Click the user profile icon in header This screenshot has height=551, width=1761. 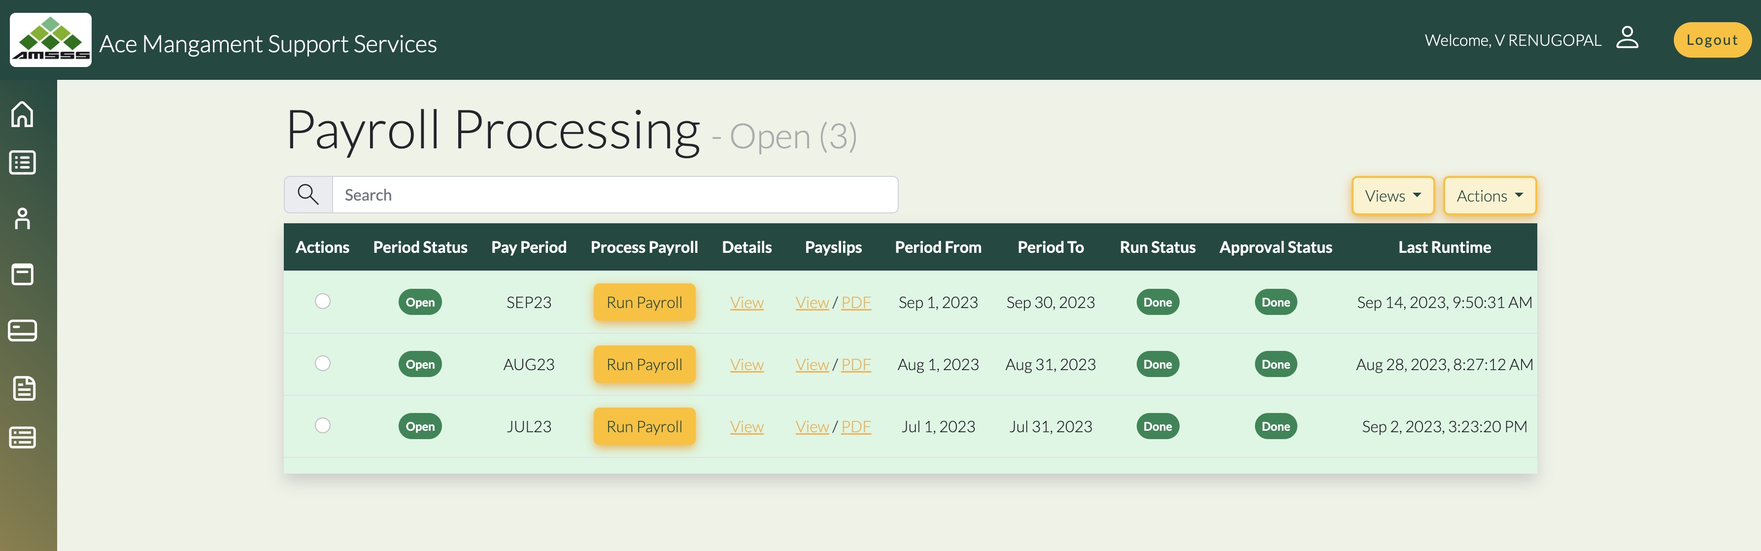1626,37
